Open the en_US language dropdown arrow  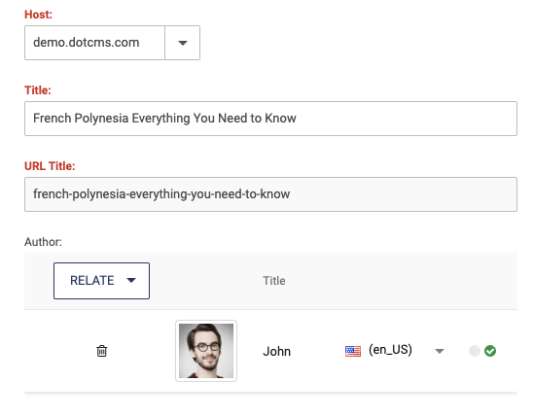coord(440,351)
